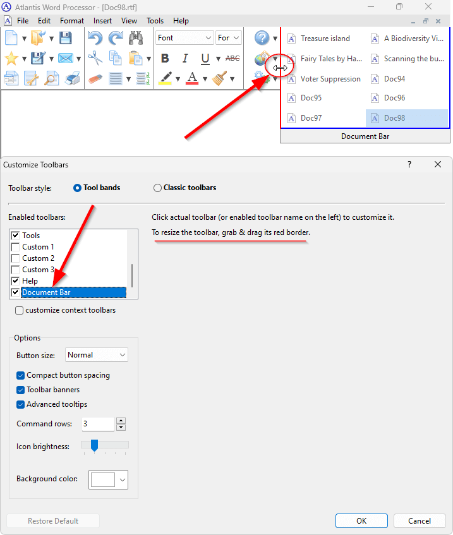Image resolution: width=453 pixels, height=535 pixels.
Task: Click the Printer icon
Action: (72, 78)
